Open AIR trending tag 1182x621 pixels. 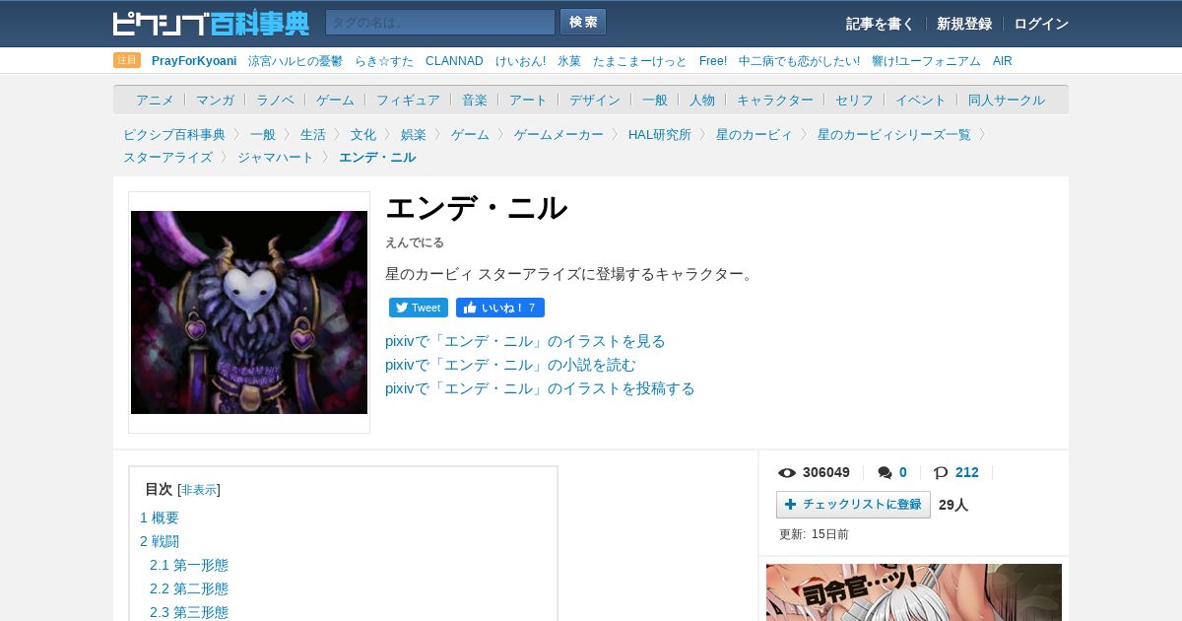coord(1003,61)
